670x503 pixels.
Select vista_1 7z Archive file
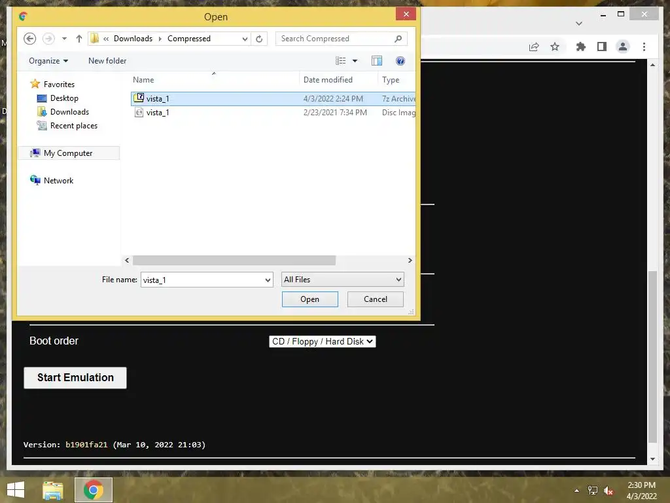(x=273, y=99)
